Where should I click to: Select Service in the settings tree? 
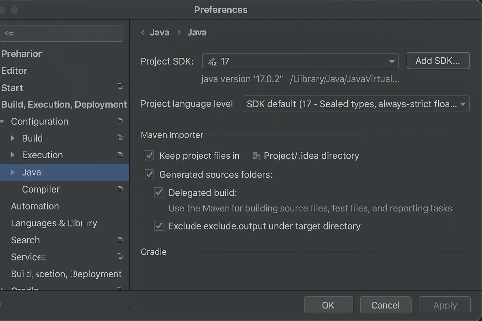[x=28, y=257]
